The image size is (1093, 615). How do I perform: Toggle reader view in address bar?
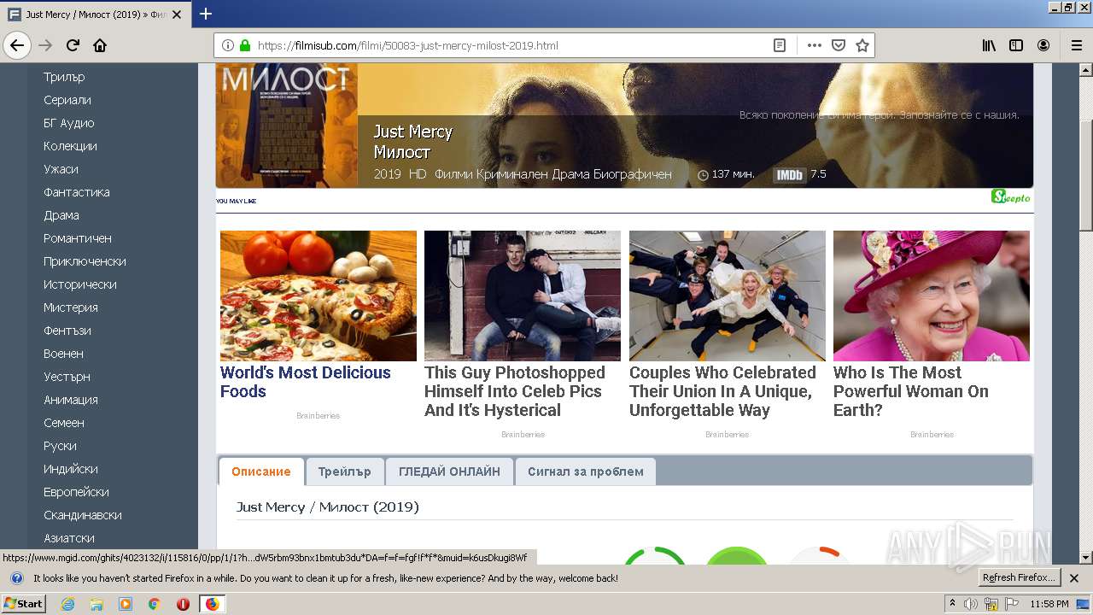tap(780, 45)
